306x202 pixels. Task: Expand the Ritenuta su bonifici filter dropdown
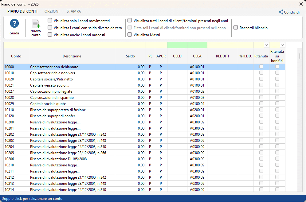pos(282,45)
